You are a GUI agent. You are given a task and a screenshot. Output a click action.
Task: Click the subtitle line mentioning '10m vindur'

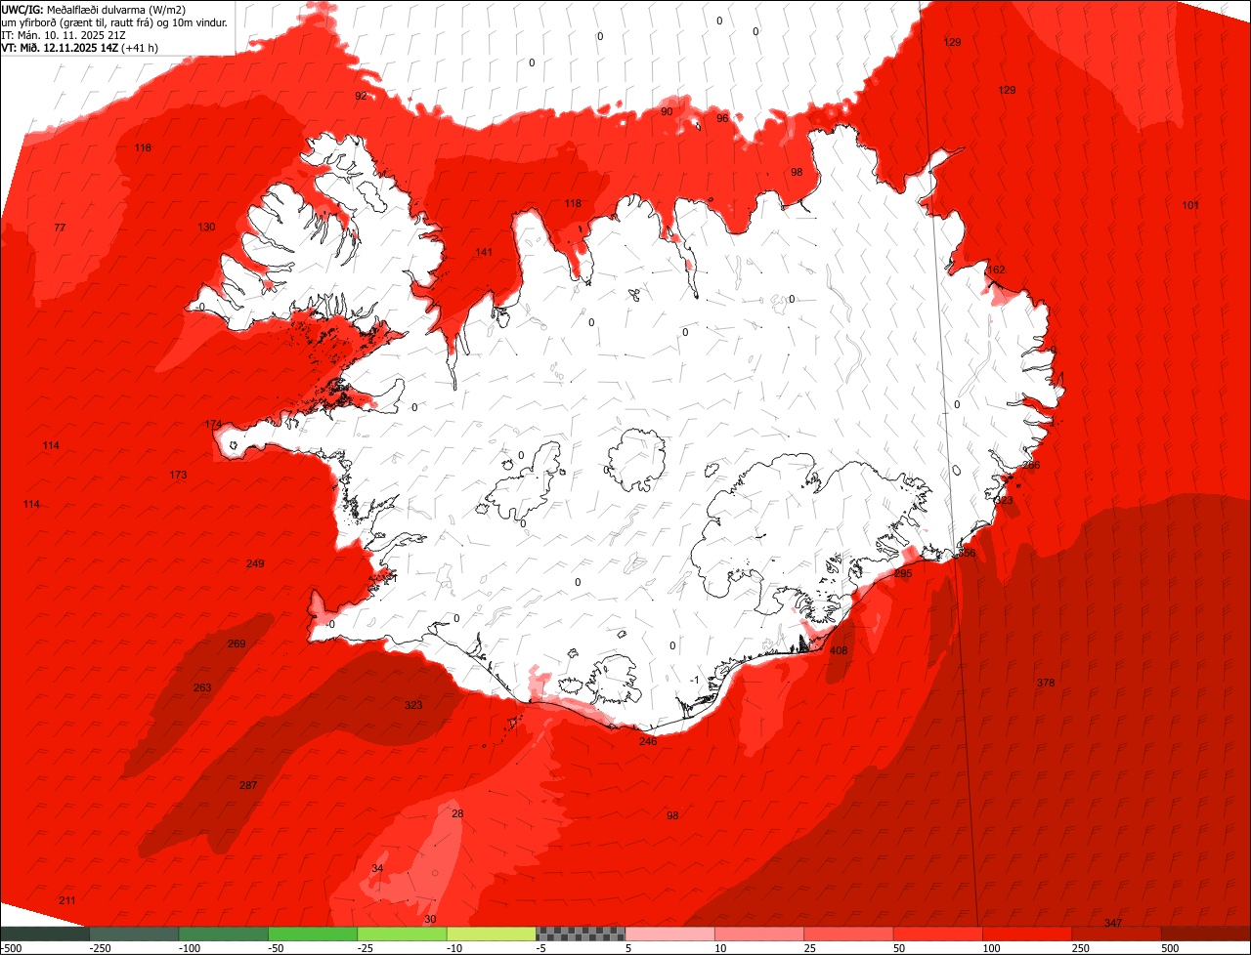pos(114,21)
